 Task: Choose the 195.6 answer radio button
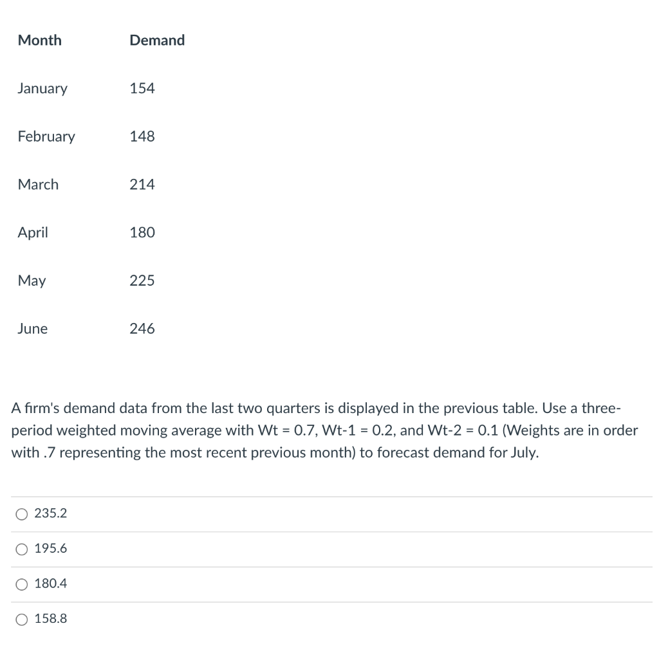(23, 549)
